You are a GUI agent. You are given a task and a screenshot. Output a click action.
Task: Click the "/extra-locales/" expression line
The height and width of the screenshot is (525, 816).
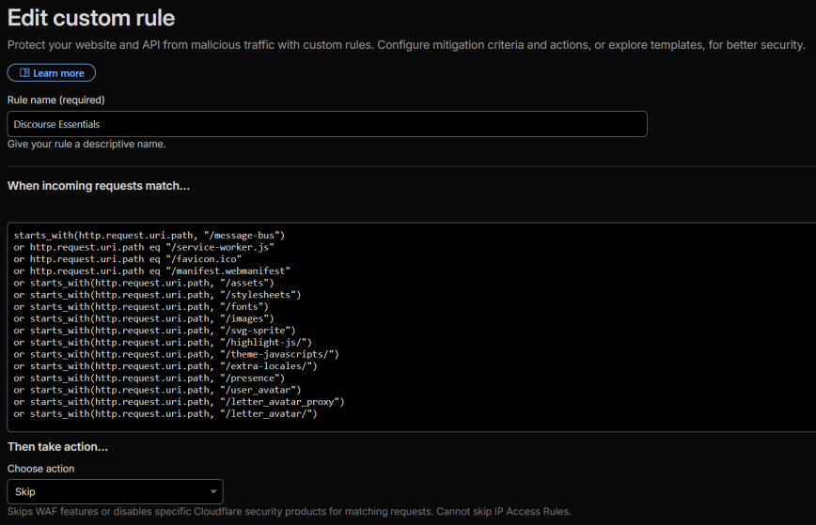click(165, 366)
